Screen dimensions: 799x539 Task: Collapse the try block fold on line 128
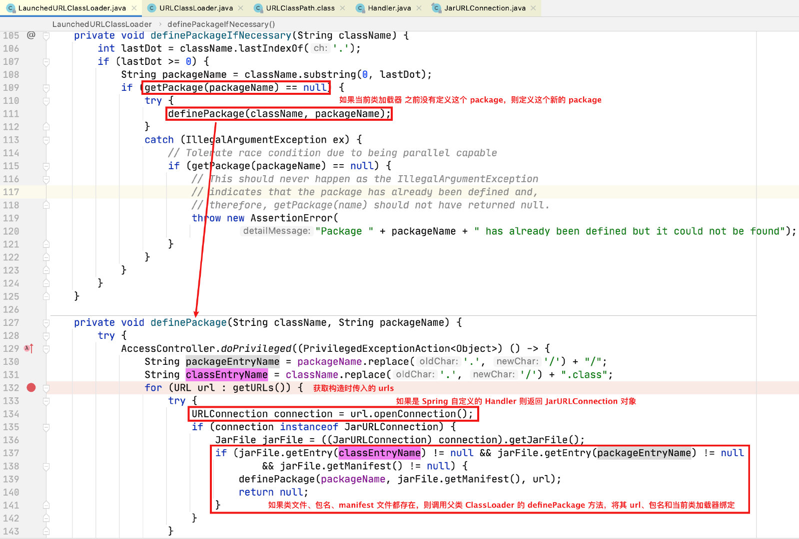pyautogui.click(x=46, y=336)
